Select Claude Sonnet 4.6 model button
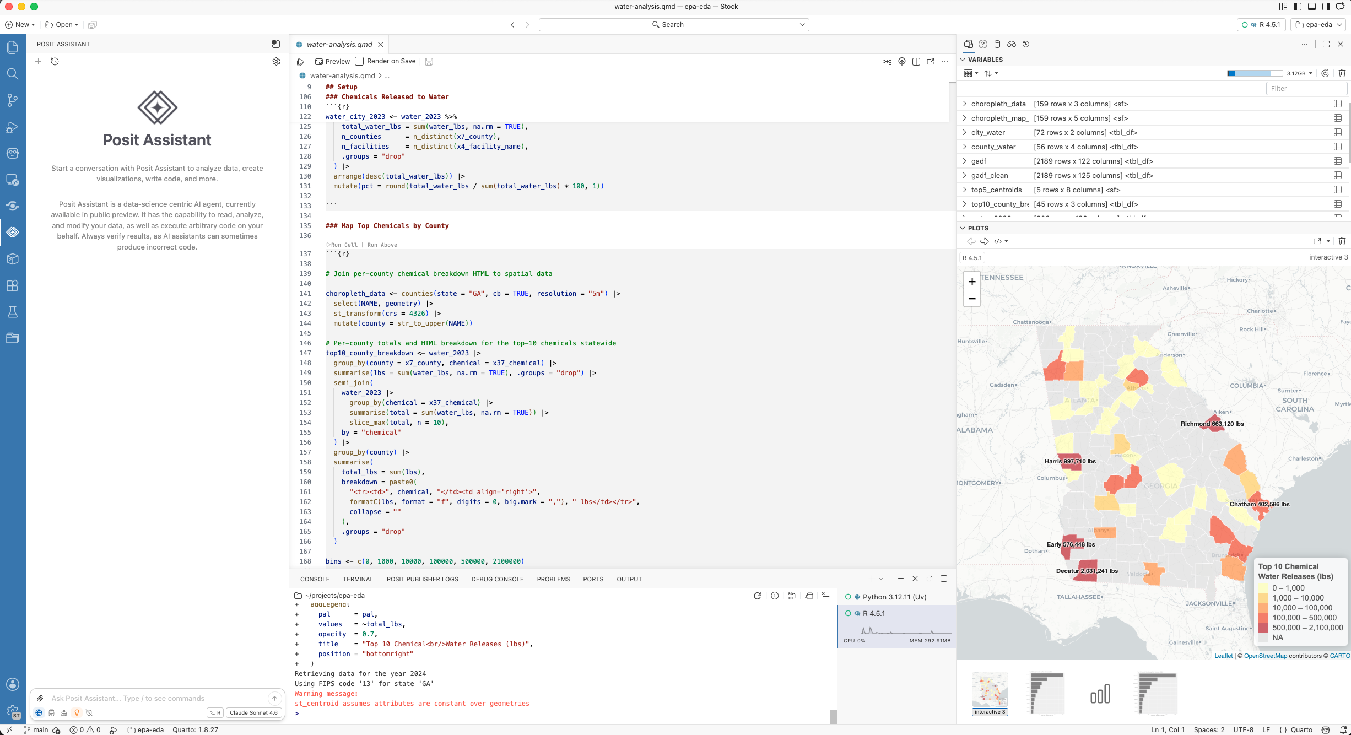 pyautogui.click(x=253, y=713)
